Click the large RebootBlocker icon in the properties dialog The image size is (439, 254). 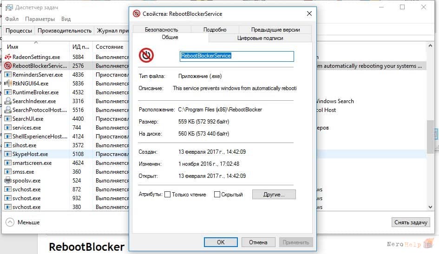[x=146, y=55]
